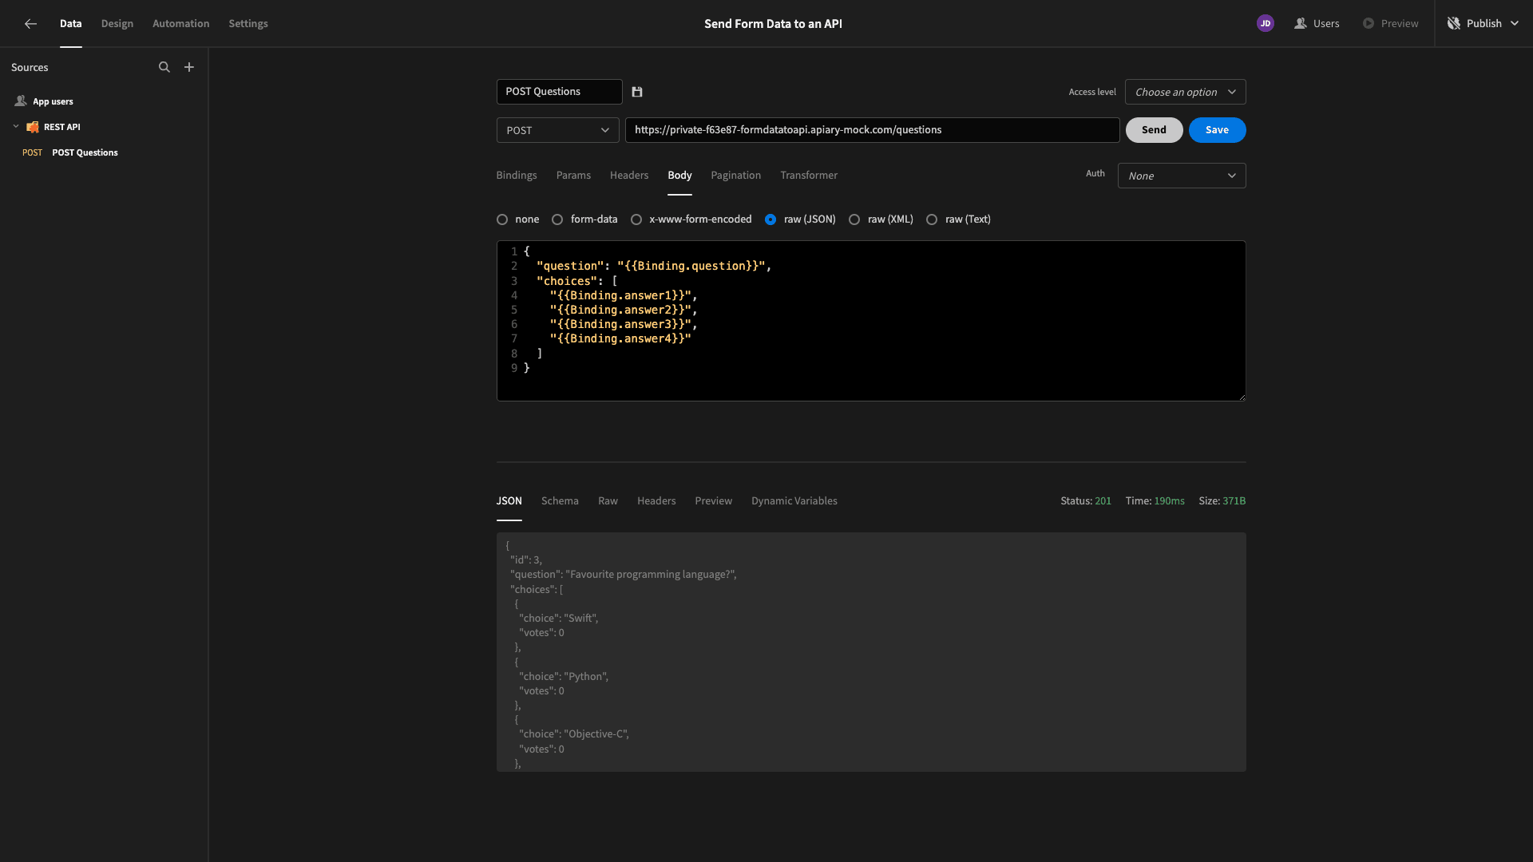Collapse the REST API tree node
This screenshot has width=1533, height=862.
coord(16,127)
